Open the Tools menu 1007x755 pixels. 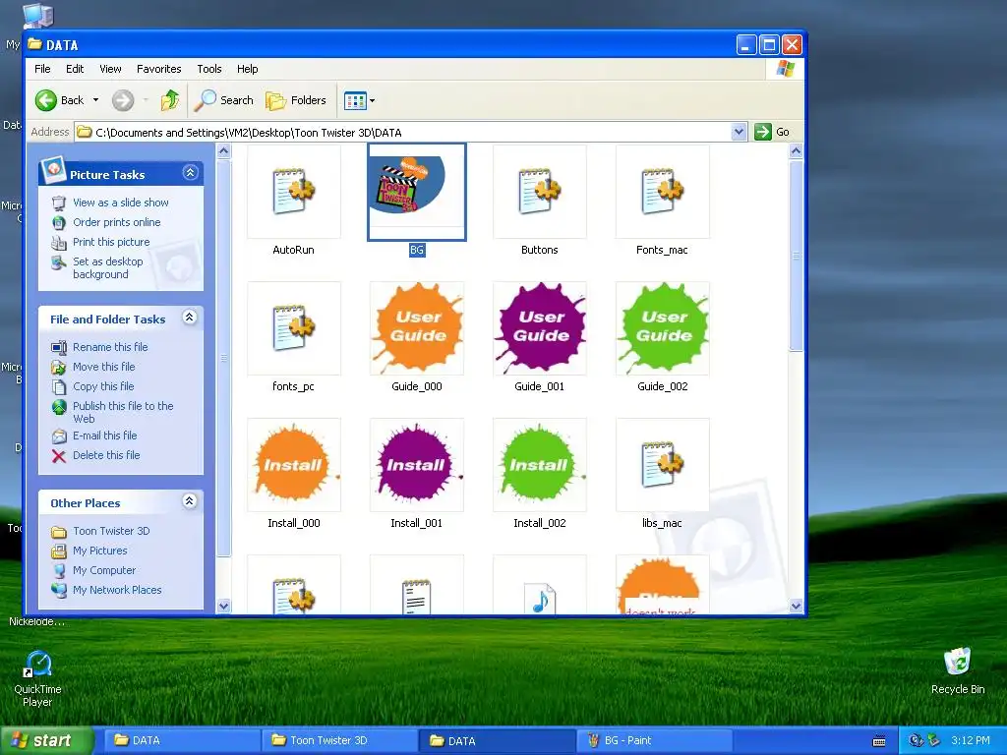click(x=209, y=69)
